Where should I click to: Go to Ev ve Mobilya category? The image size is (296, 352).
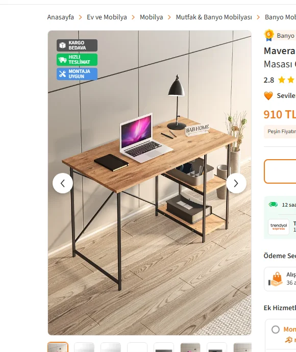(107, 17)
